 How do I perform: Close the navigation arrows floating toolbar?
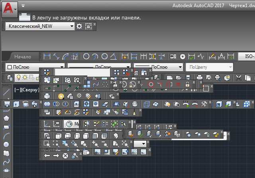[x=80, y=153]
